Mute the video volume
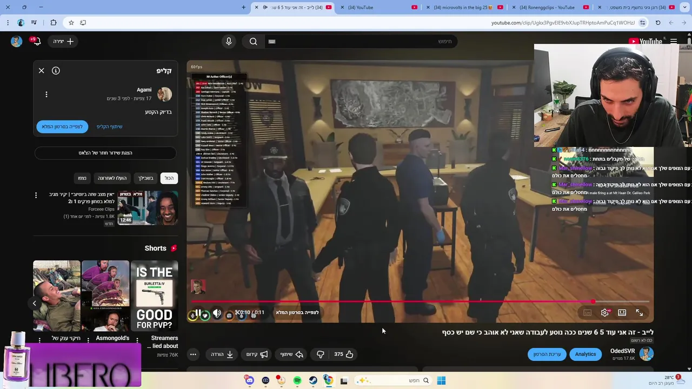692x389 pixels. (x=217, y=313)
